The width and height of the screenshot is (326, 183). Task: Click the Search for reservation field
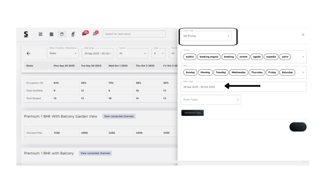[x=134, y=34]
